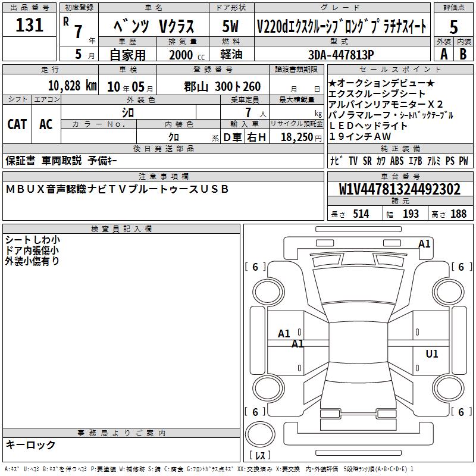Click the 予備キー item

click(102, 161)
